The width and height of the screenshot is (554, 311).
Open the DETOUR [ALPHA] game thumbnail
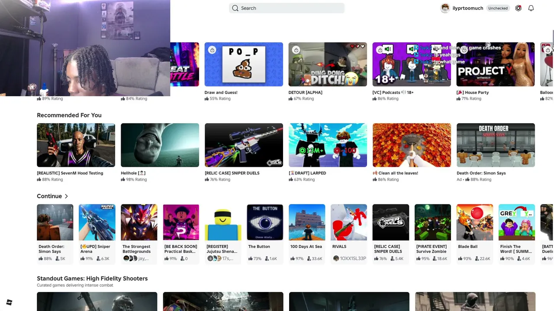[x=328, y=64]
